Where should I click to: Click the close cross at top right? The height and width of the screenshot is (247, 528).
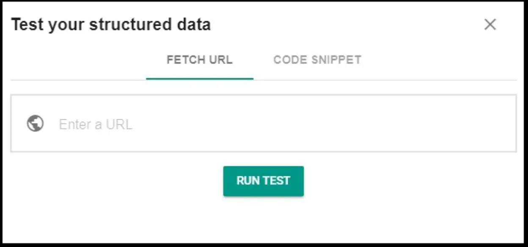click(x=490, y=25)
